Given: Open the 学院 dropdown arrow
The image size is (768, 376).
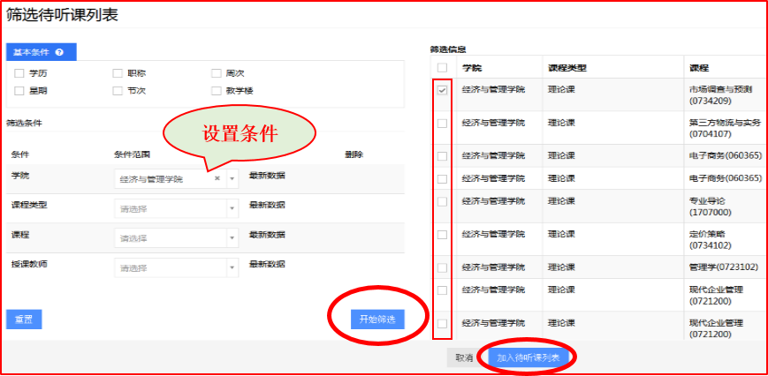Looking at the screenshot, I should tap(232, 178).
